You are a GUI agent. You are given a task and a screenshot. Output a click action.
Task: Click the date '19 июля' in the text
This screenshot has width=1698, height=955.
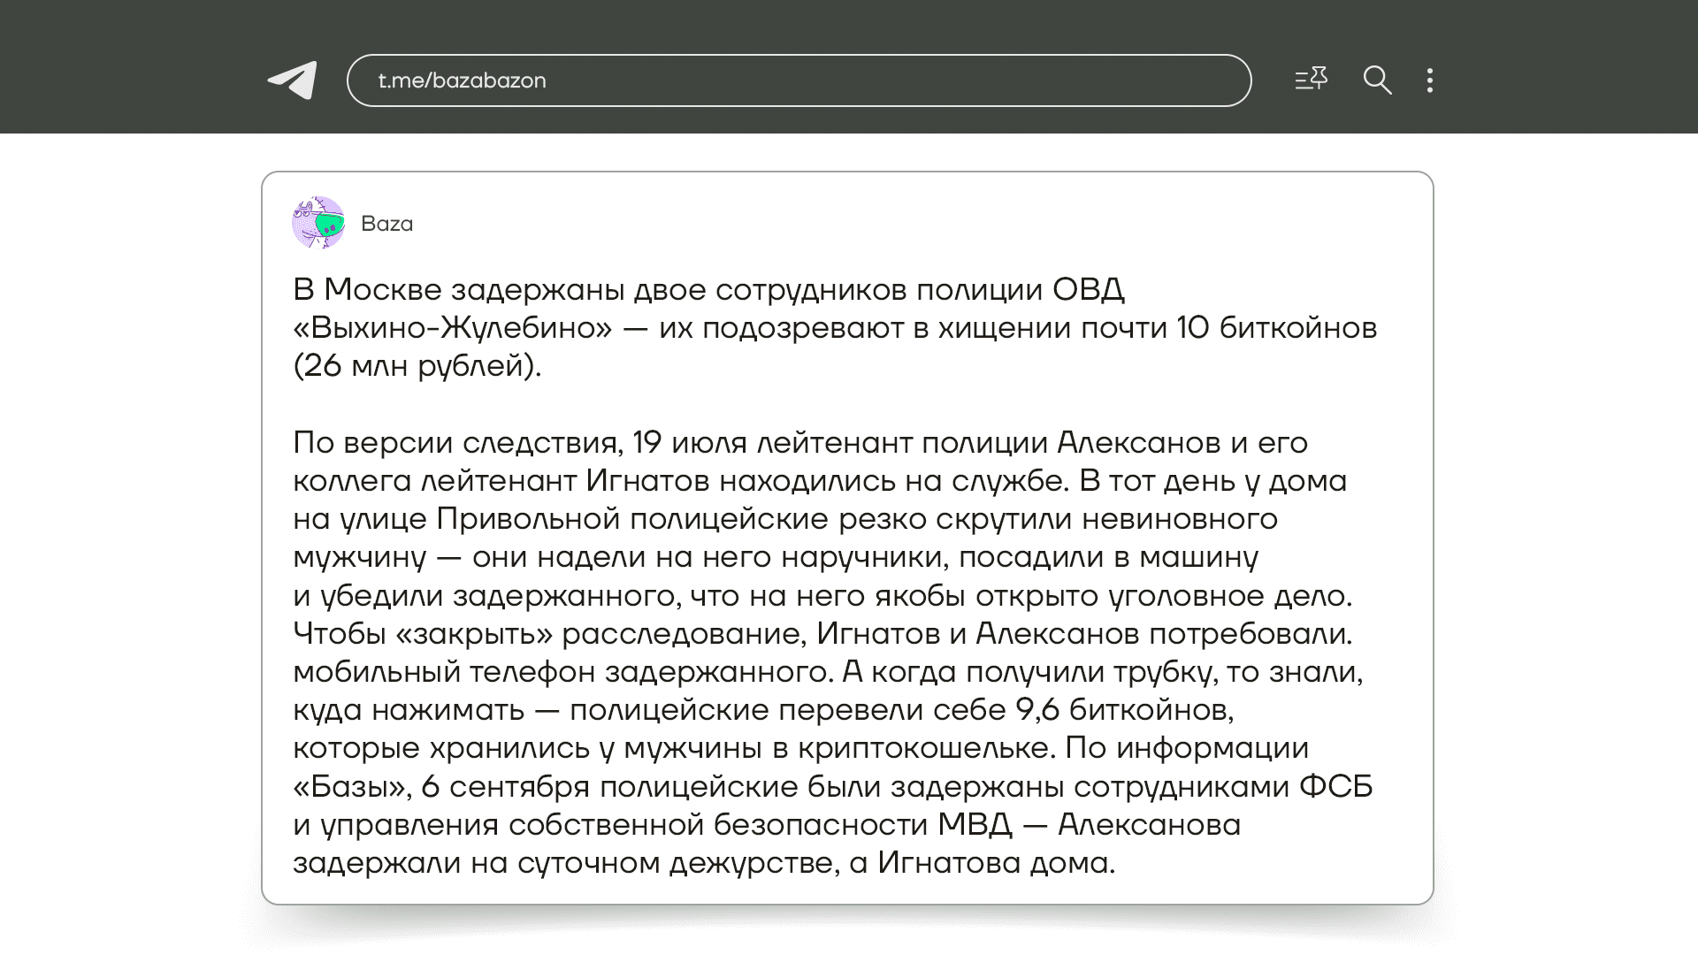point(690,443)
